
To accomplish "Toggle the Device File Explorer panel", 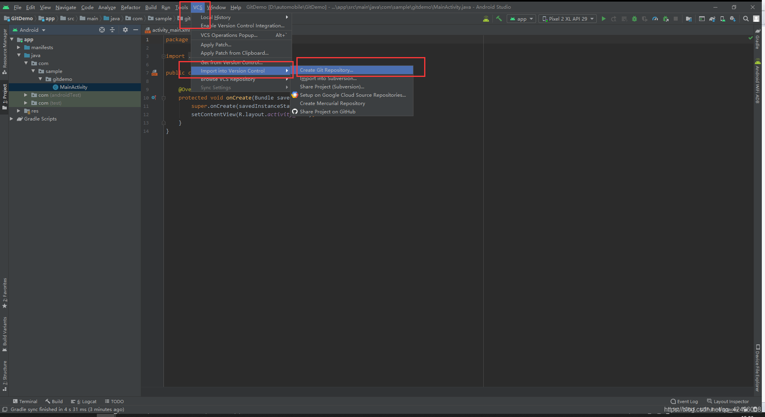I will pos(757,368).
